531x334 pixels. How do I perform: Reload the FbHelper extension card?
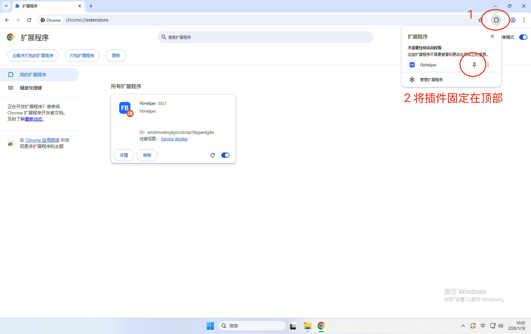pos(212,155)
